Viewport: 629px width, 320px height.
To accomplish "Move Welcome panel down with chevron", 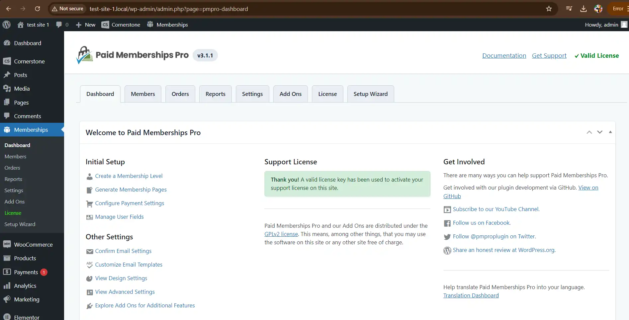I will [600, 132].
